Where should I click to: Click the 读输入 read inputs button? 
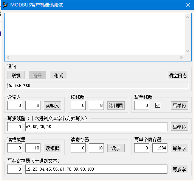[53, 105]
